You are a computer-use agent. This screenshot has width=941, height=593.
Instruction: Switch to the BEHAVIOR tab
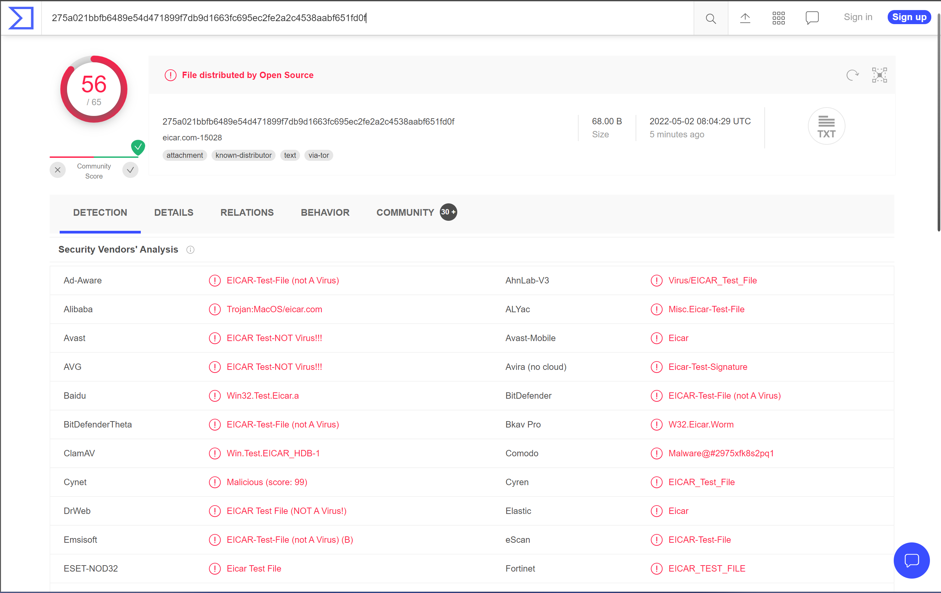pos(325,212)
